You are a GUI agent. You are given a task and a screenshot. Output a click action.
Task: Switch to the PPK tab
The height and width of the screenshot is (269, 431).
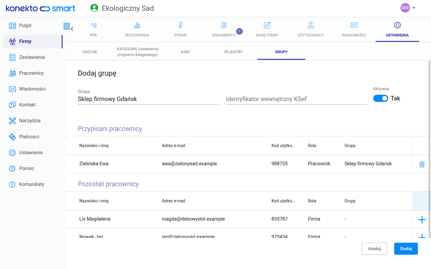coord(93,30)
